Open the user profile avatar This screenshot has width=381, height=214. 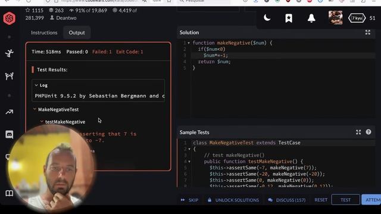tap(336, 17)
